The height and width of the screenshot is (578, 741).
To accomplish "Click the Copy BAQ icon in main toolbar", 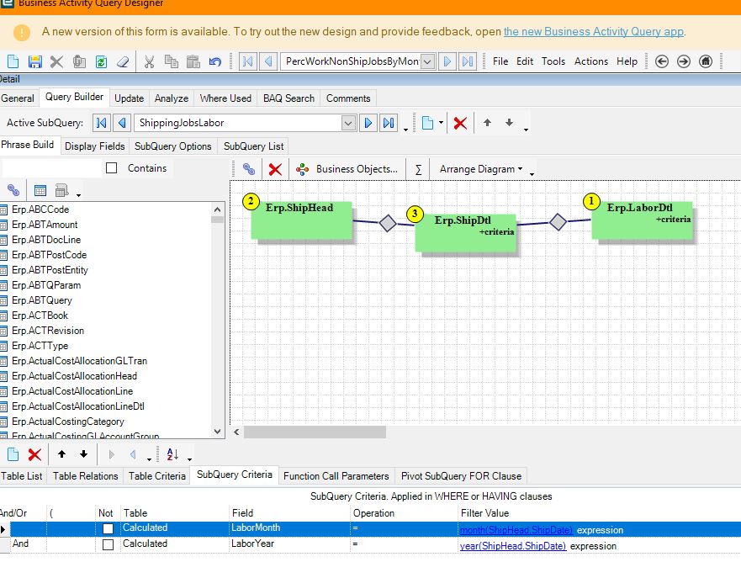I will tap(79, 61).
